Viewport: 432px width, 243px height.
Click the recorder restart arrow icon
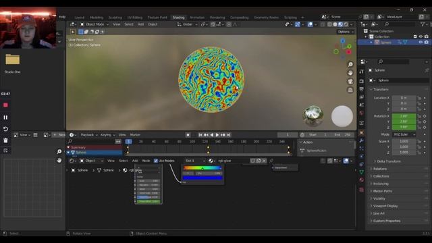point(5,129)
